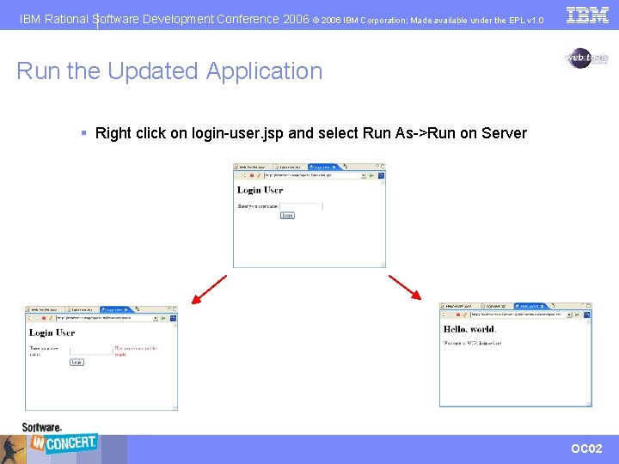Click the Software in Concert logo
Image resolution: width=619 pixels, height=464 pixels.
[59, 438]
